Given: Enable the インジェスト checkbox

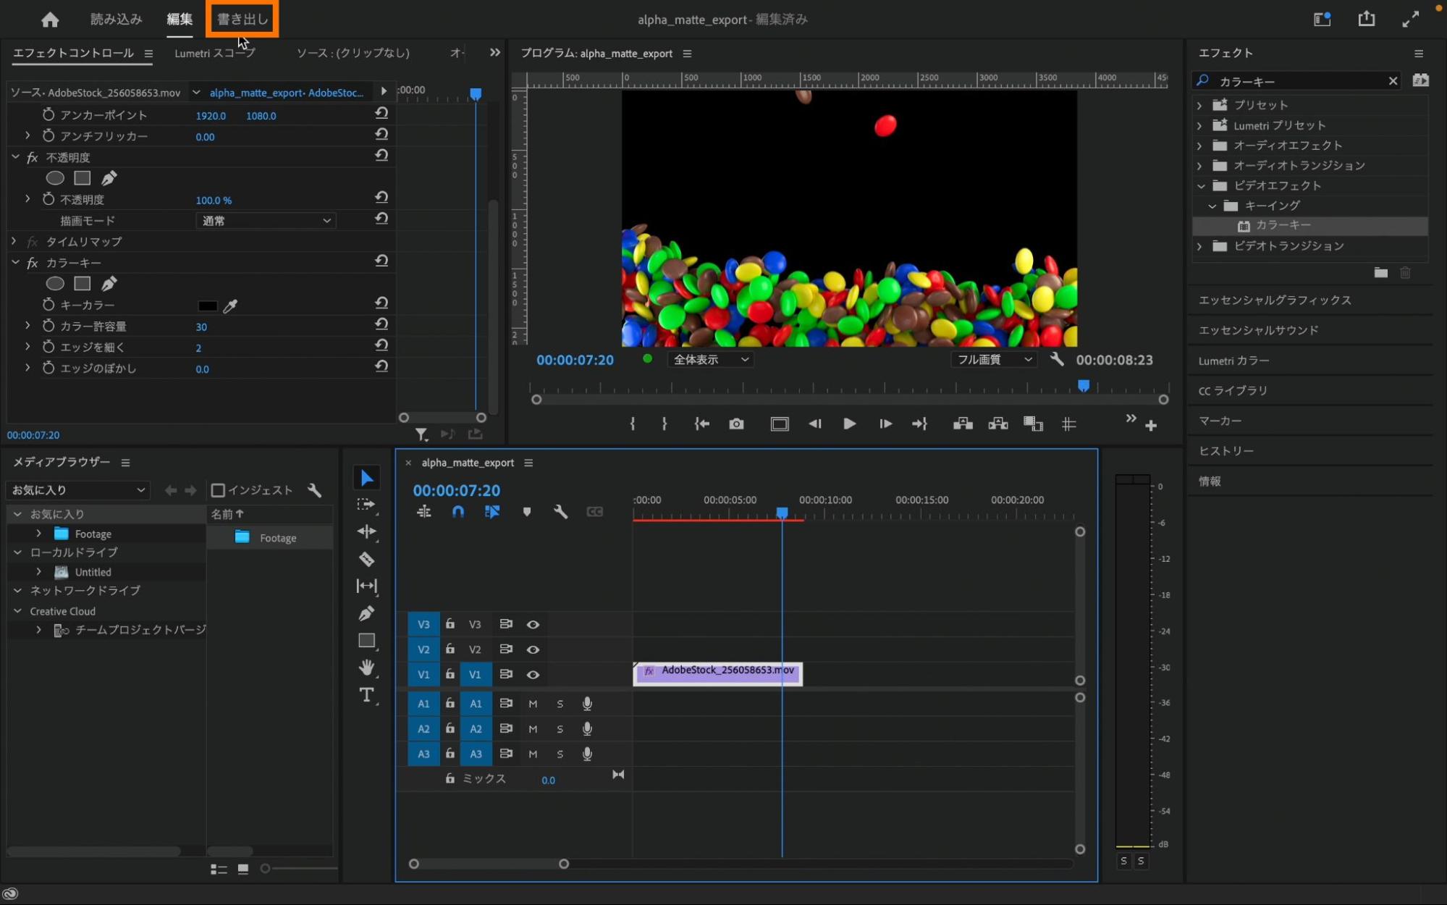Looking at the screenshot, I should coord(218,490).
